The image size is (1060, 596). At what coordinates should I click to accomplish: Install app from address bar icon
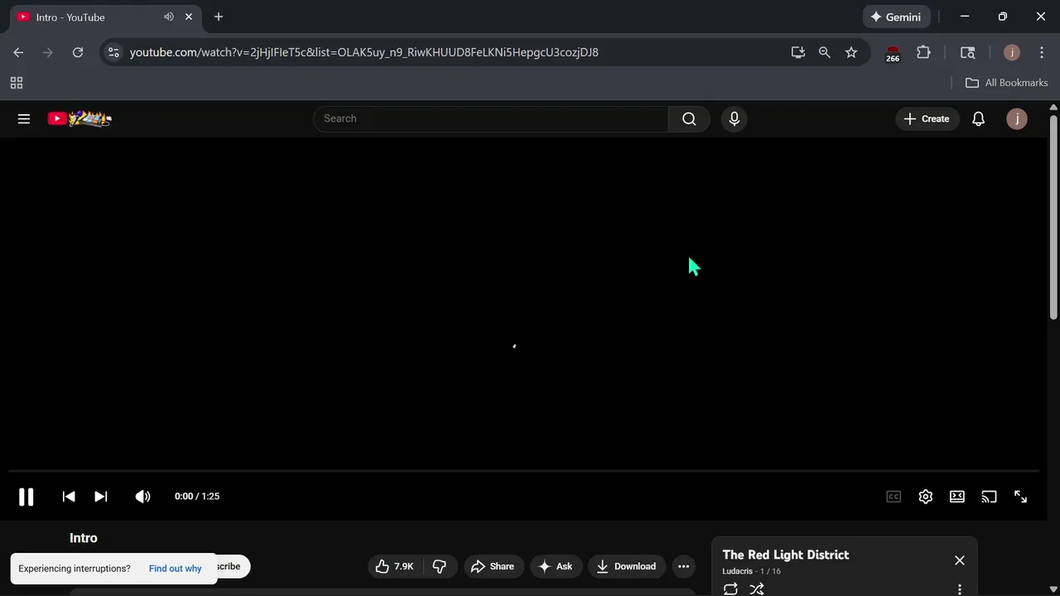tap(798, 52)
